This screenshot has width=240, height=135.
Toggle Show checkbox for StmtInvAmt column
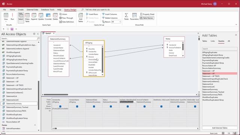[178, 106]
